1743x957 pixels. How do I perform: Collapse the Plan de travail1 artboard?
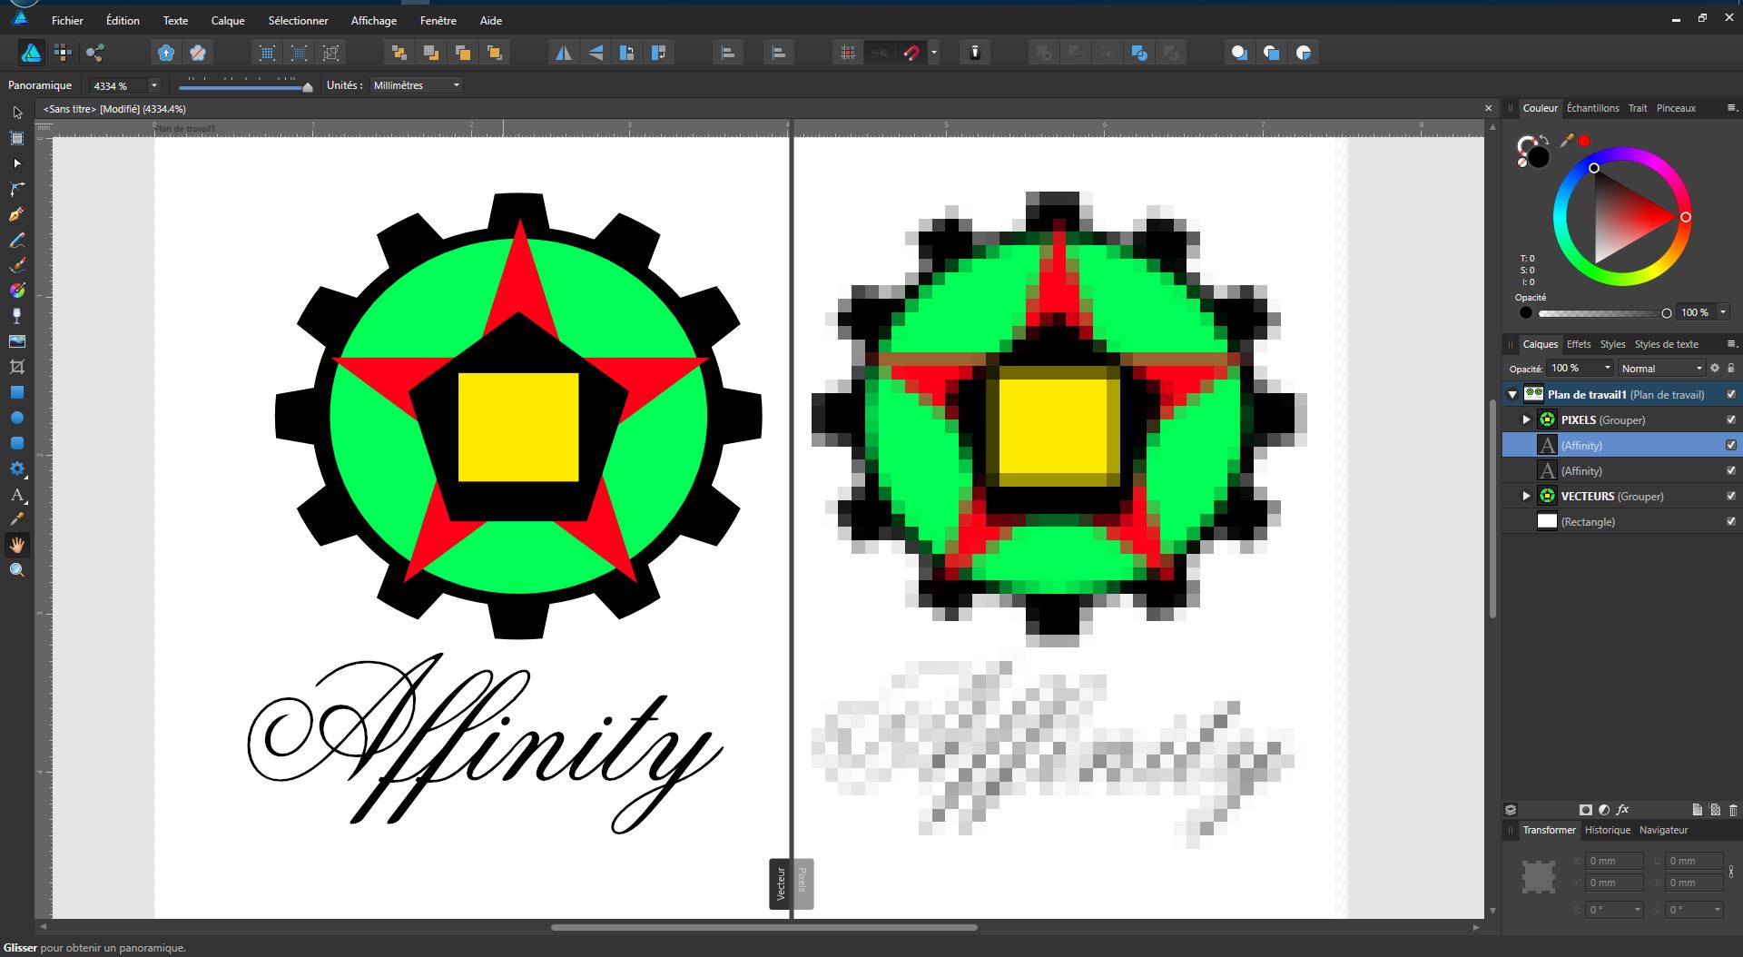(x=1512, y=394)
